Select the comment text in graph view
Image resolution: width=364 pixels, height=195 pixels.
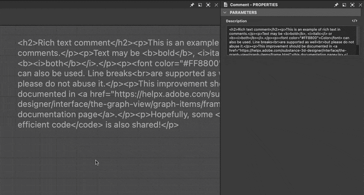tap(118, 84)
